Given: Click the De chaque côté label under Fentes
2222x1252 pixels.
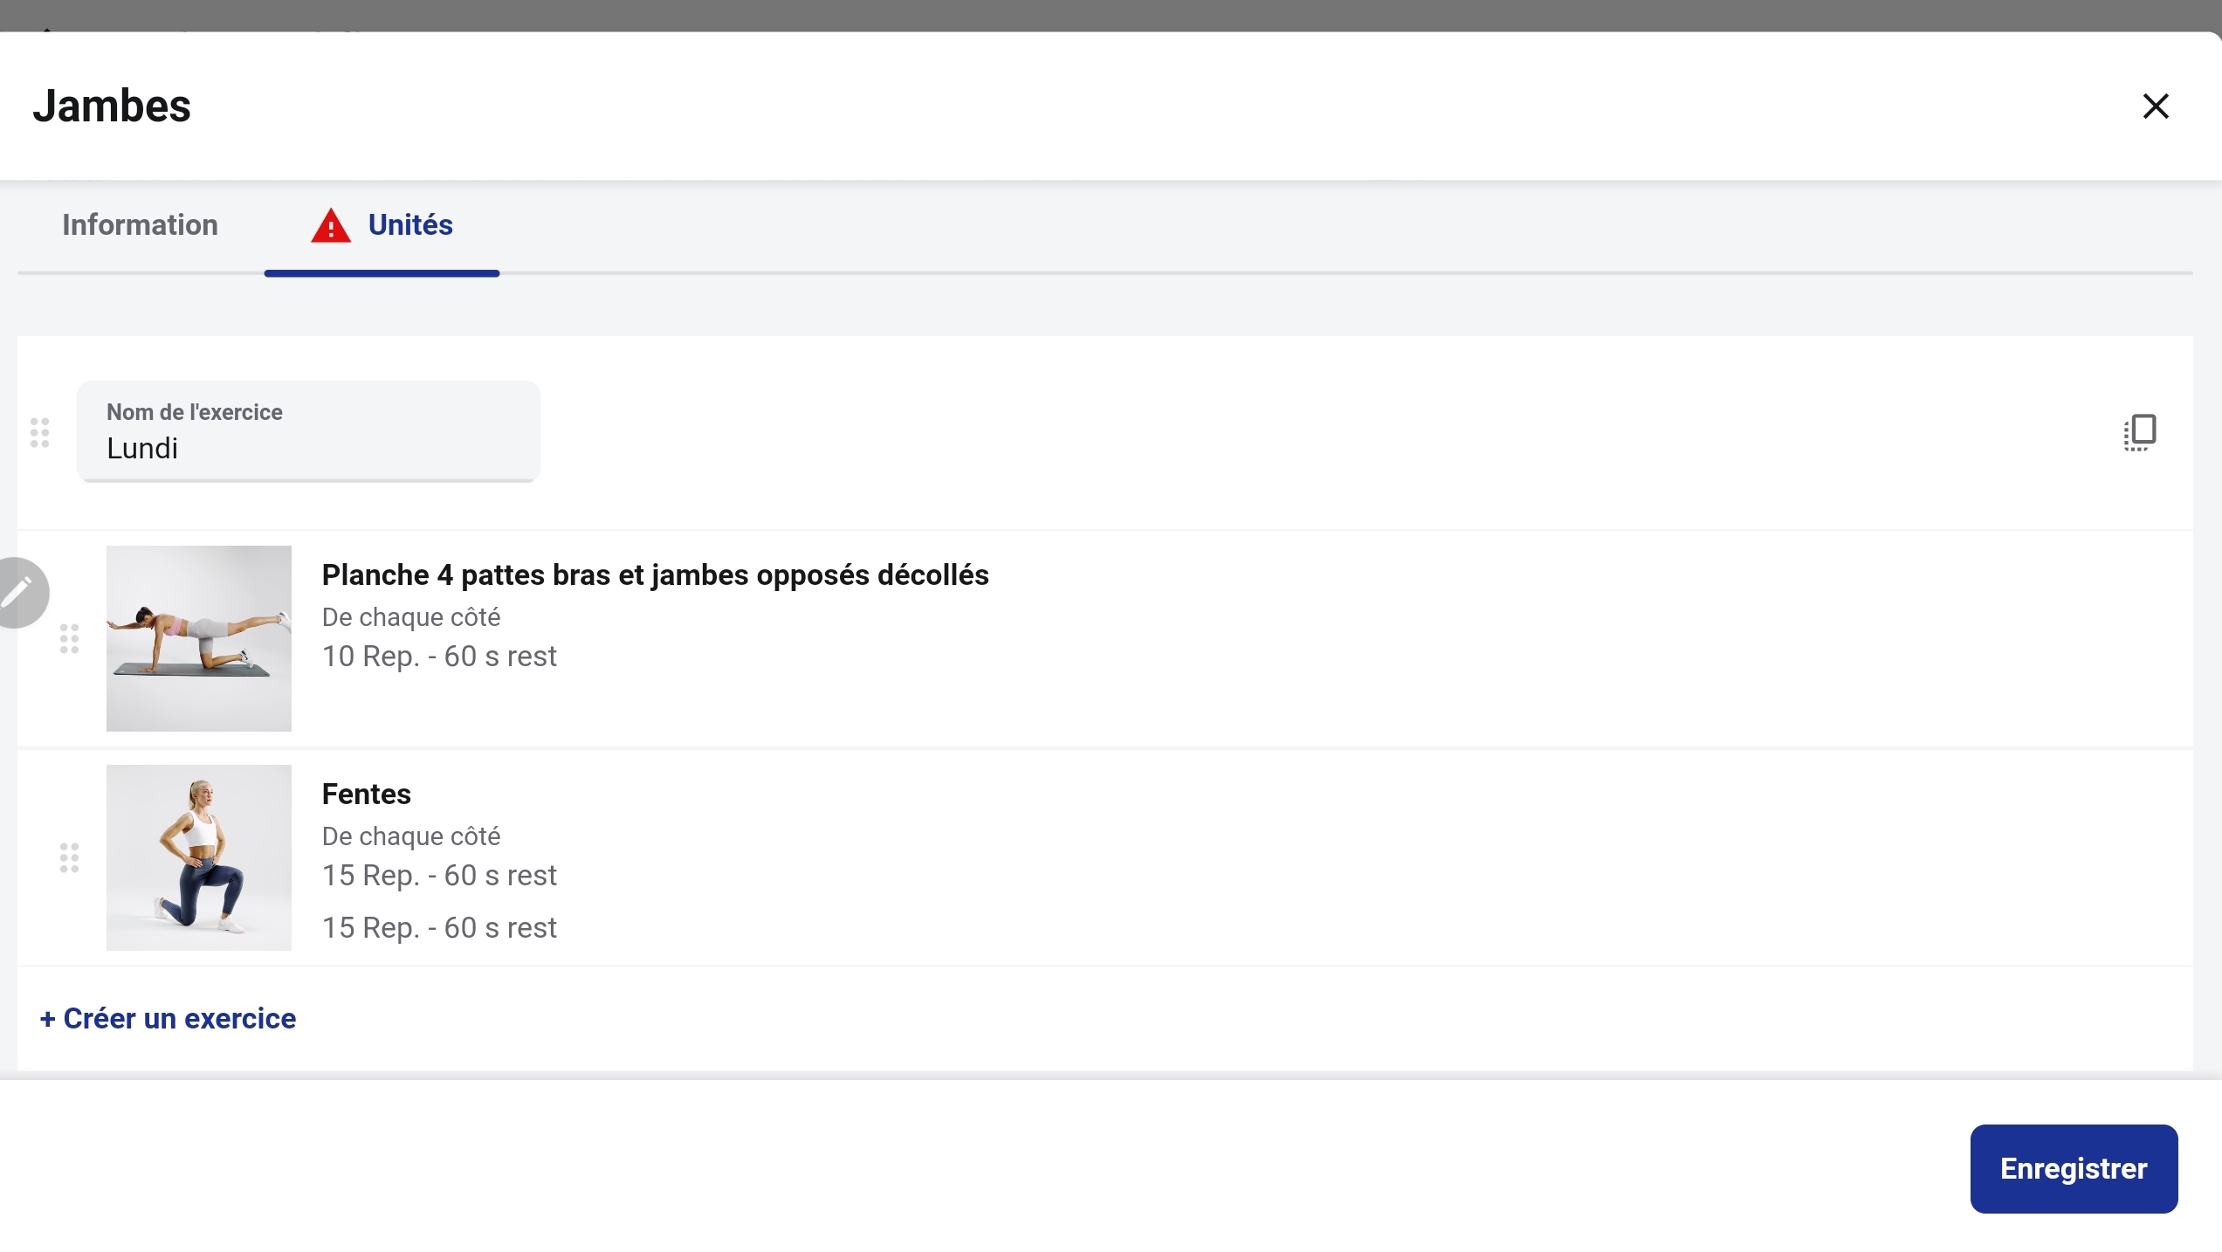Looking at the screenshot, I should (411, 836).
